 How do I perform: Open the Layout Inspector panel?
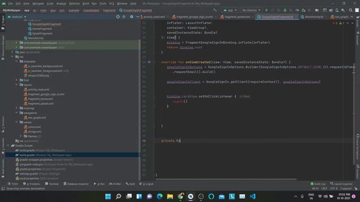pyautogui.click(x=341, y=183)
